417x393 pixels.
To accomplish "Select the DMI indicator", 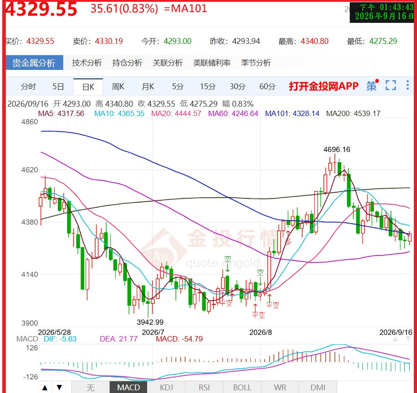I will click(x=318, y=388).
